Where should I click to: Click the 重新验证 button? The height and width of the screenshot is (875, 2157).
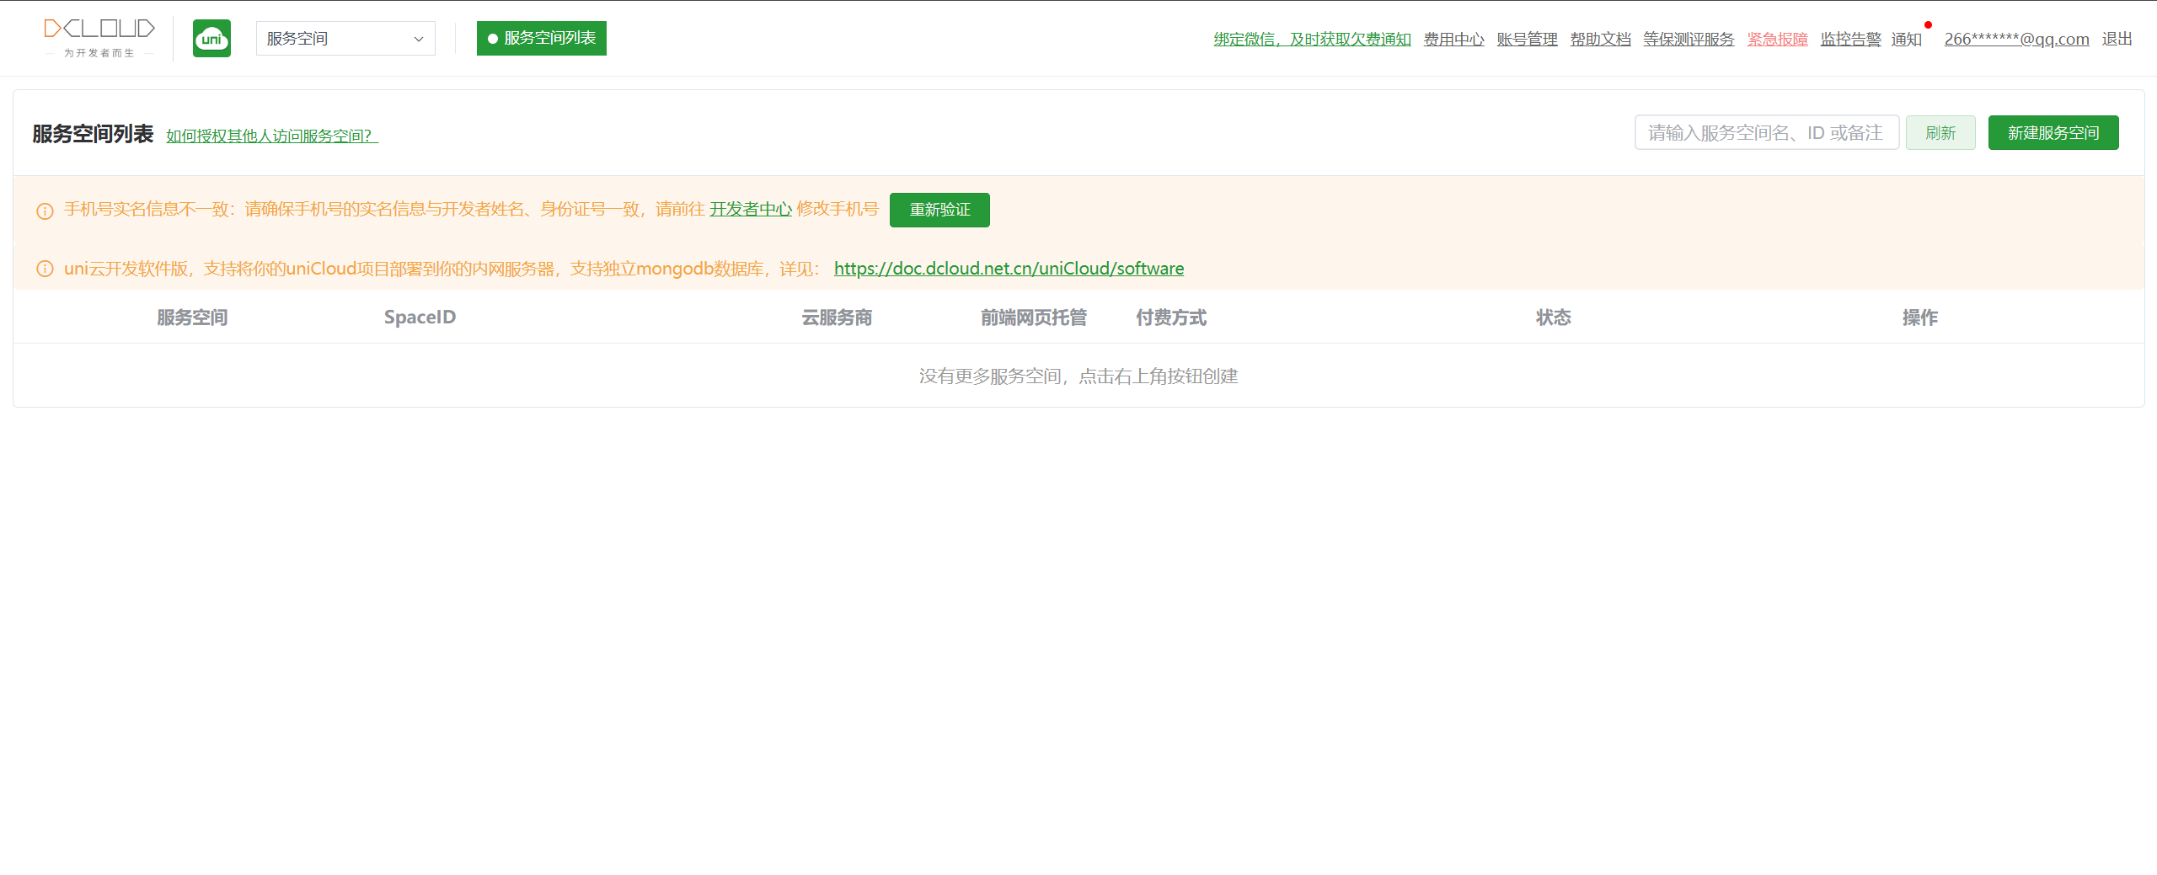tap(939, 210)
